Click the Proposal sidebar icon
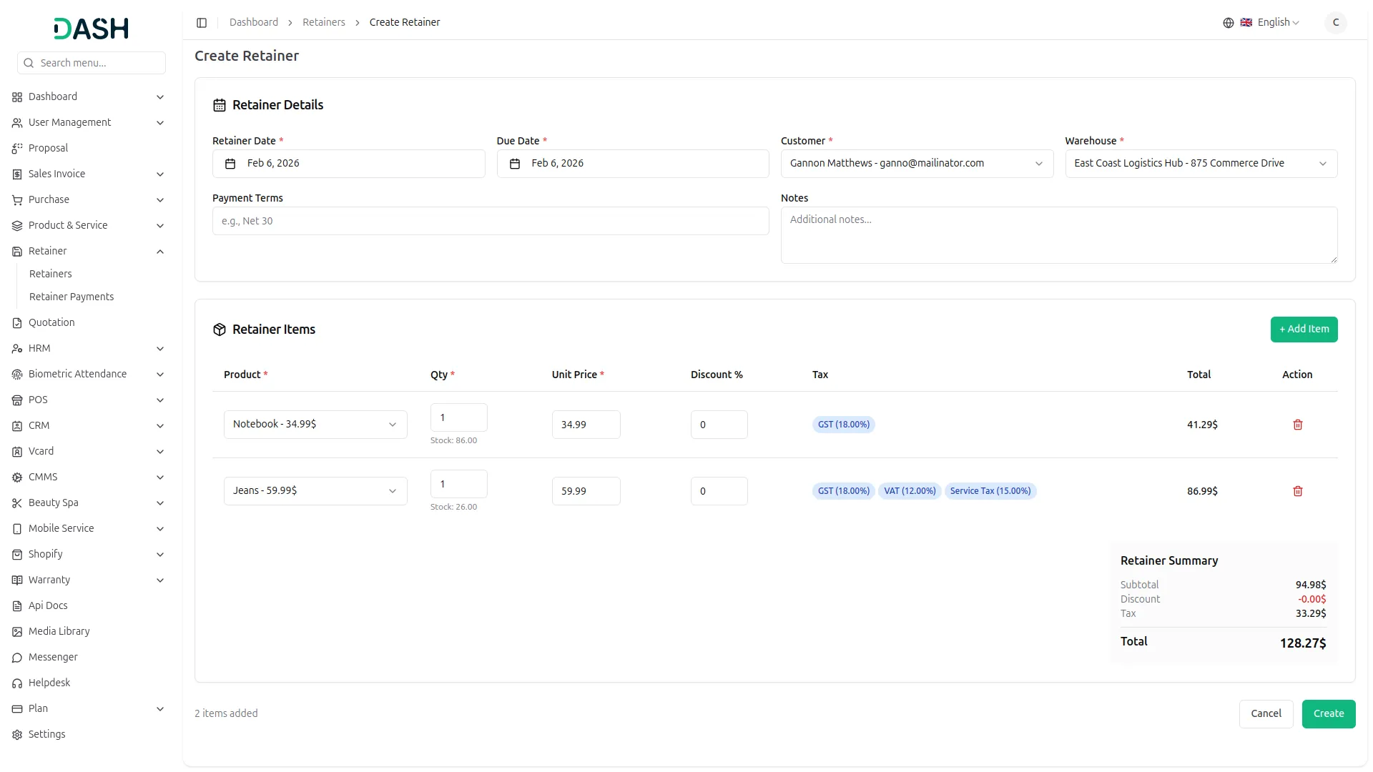 pyautogui.click(x=17, y=148)
